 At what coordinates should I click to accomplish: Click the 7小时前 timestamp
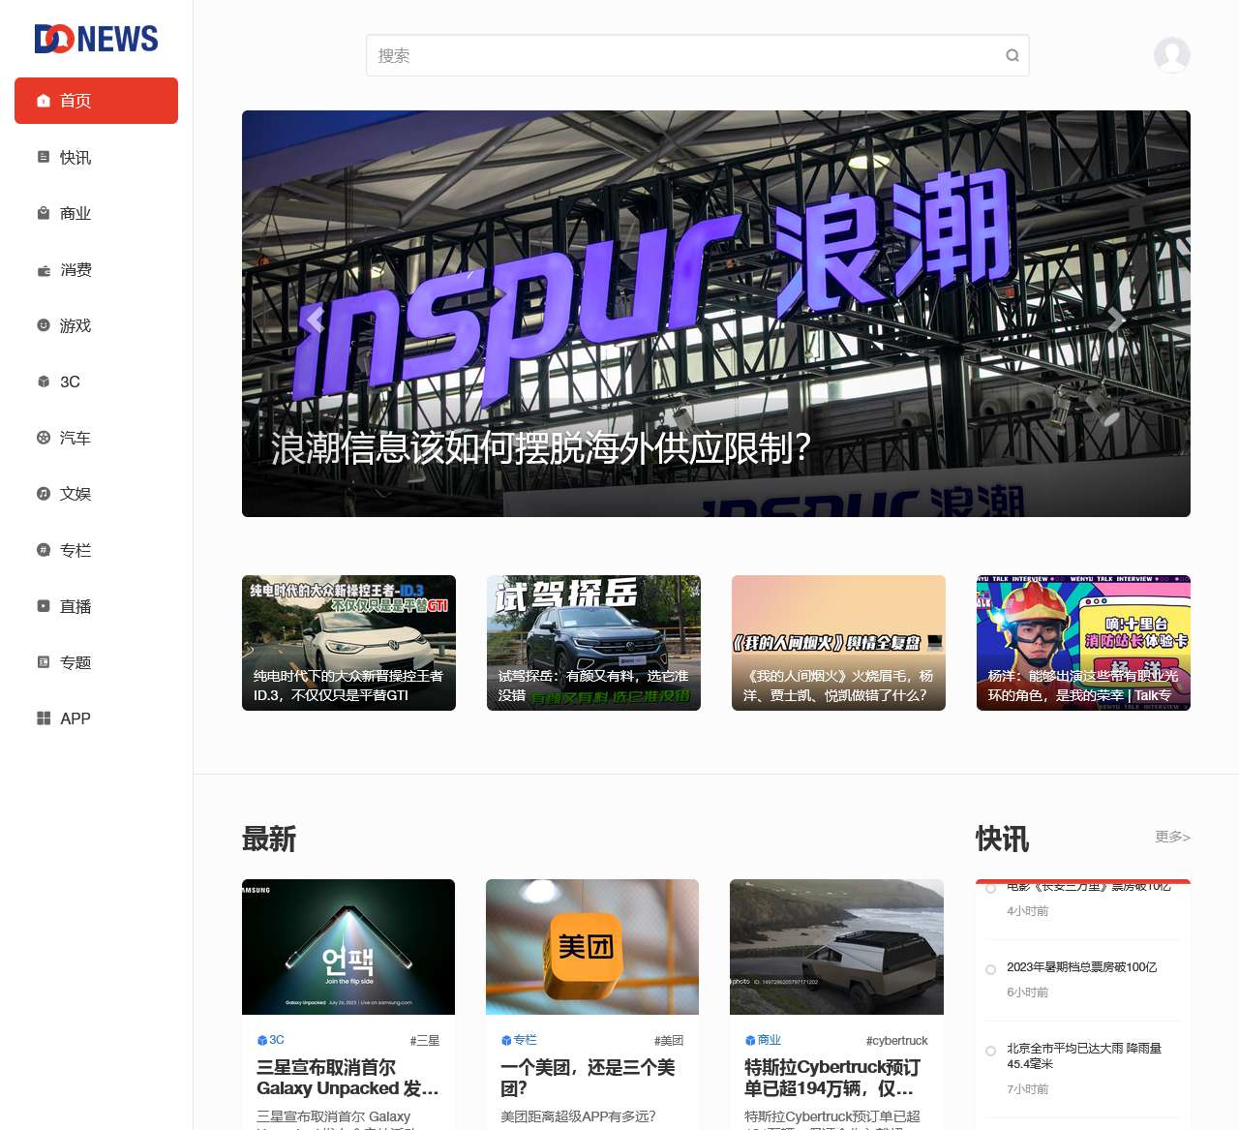click(x=1027, y=1089)
